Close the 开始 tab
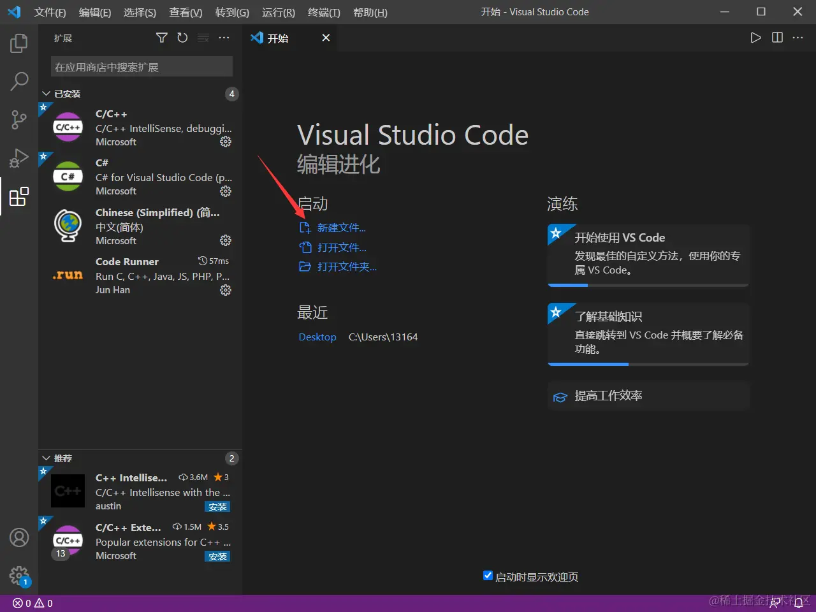 click(x=326, y=38)
